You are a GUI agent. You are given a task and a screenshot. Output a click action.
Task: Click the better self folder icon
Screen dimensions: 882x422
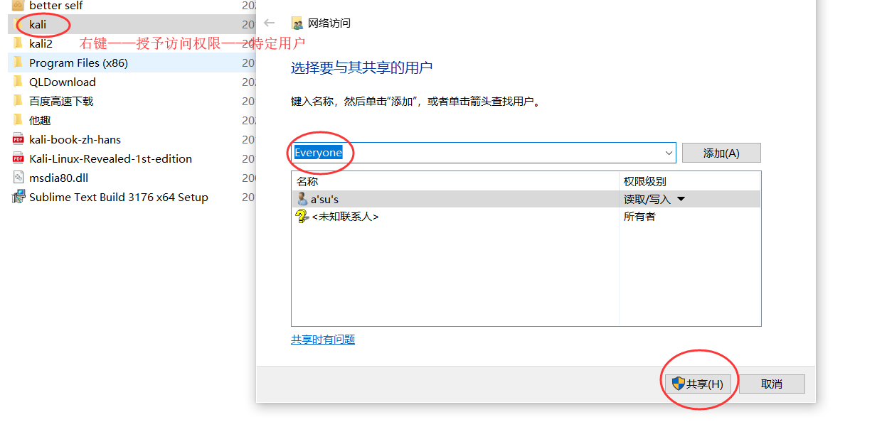point(18,5)
